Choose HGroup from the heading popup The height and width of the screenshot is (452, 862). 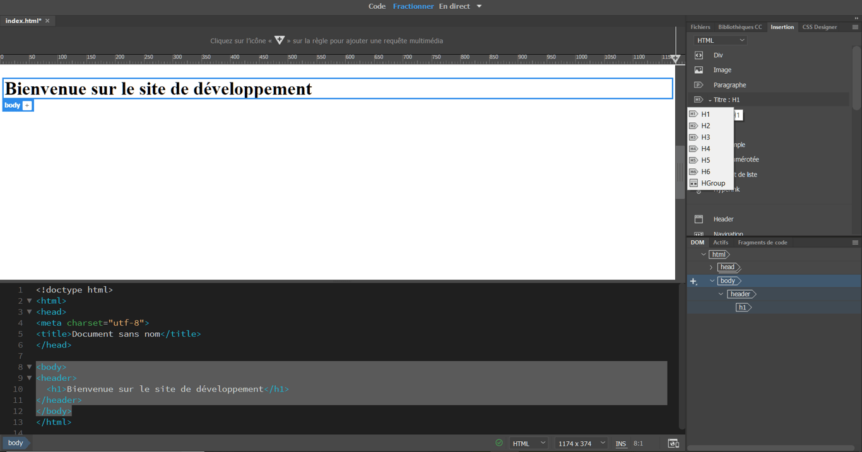tap(712, 183)
